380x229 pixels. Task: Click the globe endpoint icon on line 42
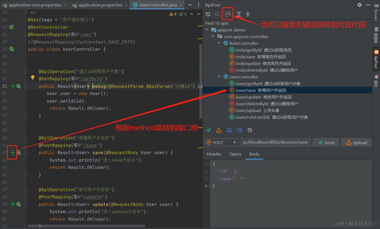coord(19,153)
